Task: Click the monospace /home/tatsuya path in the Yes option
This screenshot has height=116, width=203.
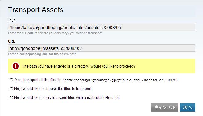Action: click(x=120, y=80)
